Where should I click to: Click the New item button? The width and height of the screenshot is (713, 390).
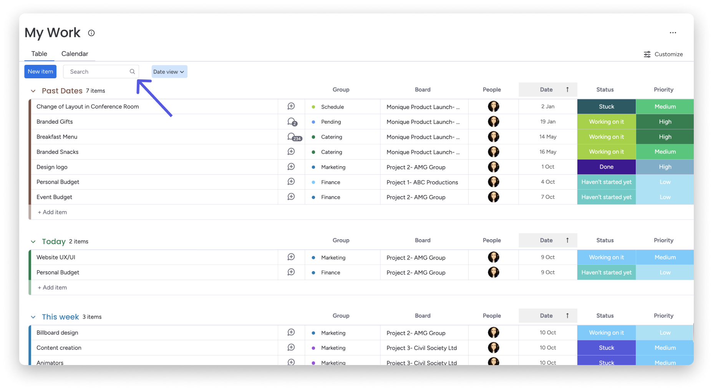(40, 72)
